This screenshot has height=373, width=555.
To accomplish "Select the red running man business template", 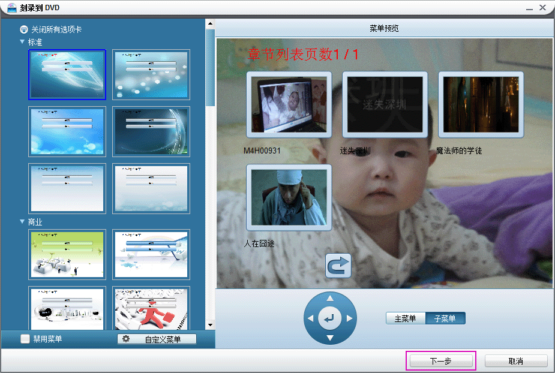I will 151,308.
